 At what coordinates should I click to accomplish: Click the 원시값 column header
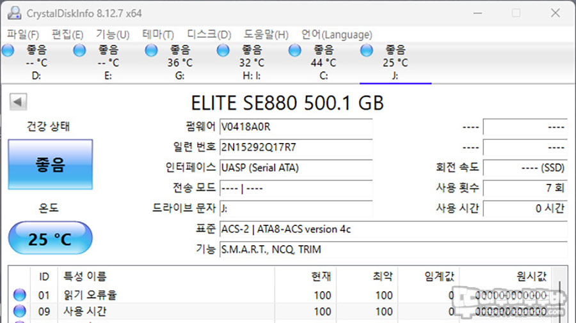pos(506,276)
